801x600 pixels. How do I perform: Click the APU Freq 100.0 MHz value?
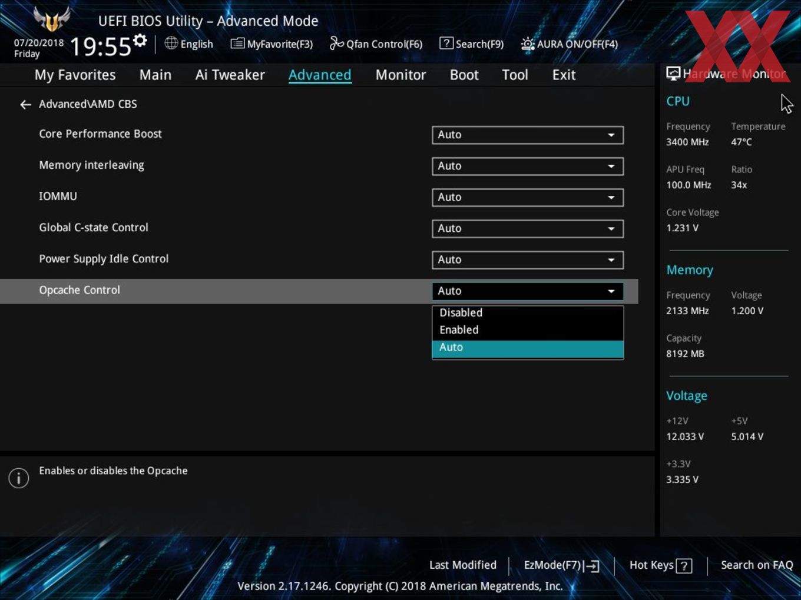tap(689, 185)
